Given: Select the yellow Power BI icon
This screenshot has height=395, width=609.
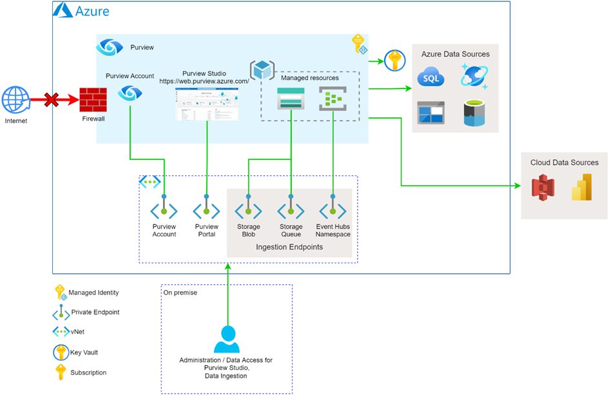Looking at the screenshot, I should pos(582,187).
